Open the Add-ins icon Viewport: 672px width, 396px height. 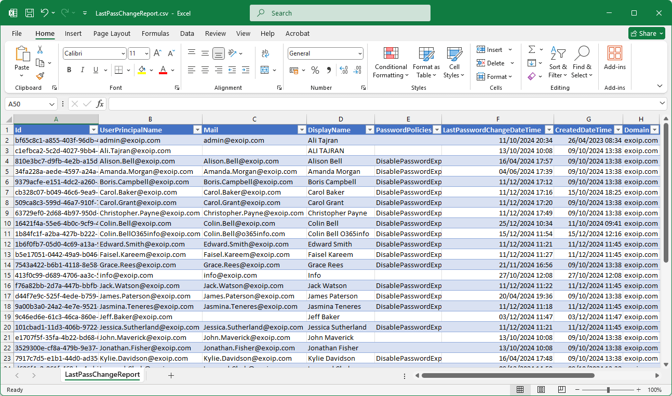point(614,53)
